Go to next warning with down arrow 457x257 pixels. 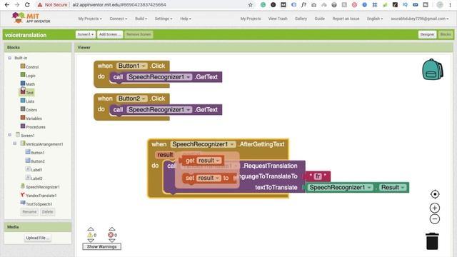[91, 241]
